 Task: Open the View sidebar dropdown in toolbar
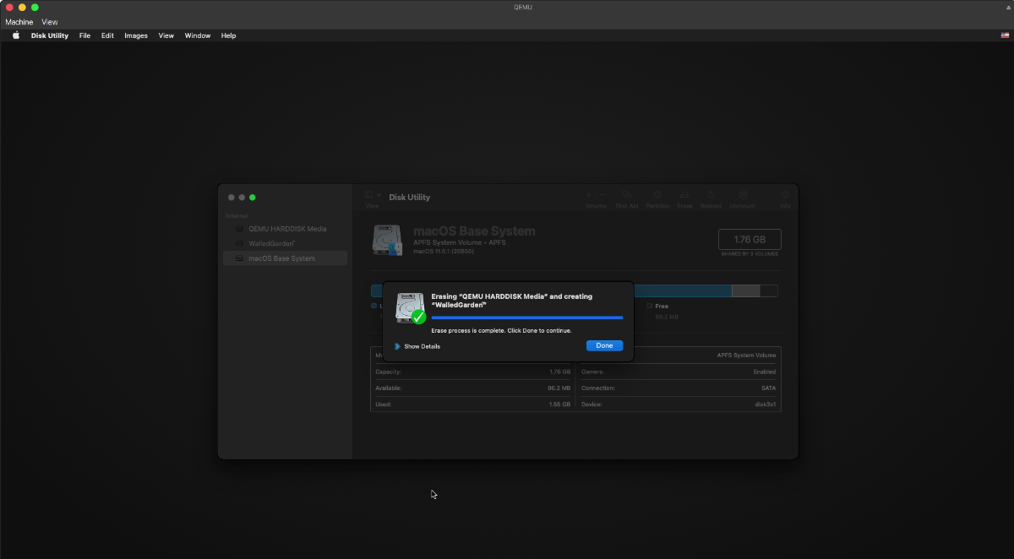[x=372, y=196]
